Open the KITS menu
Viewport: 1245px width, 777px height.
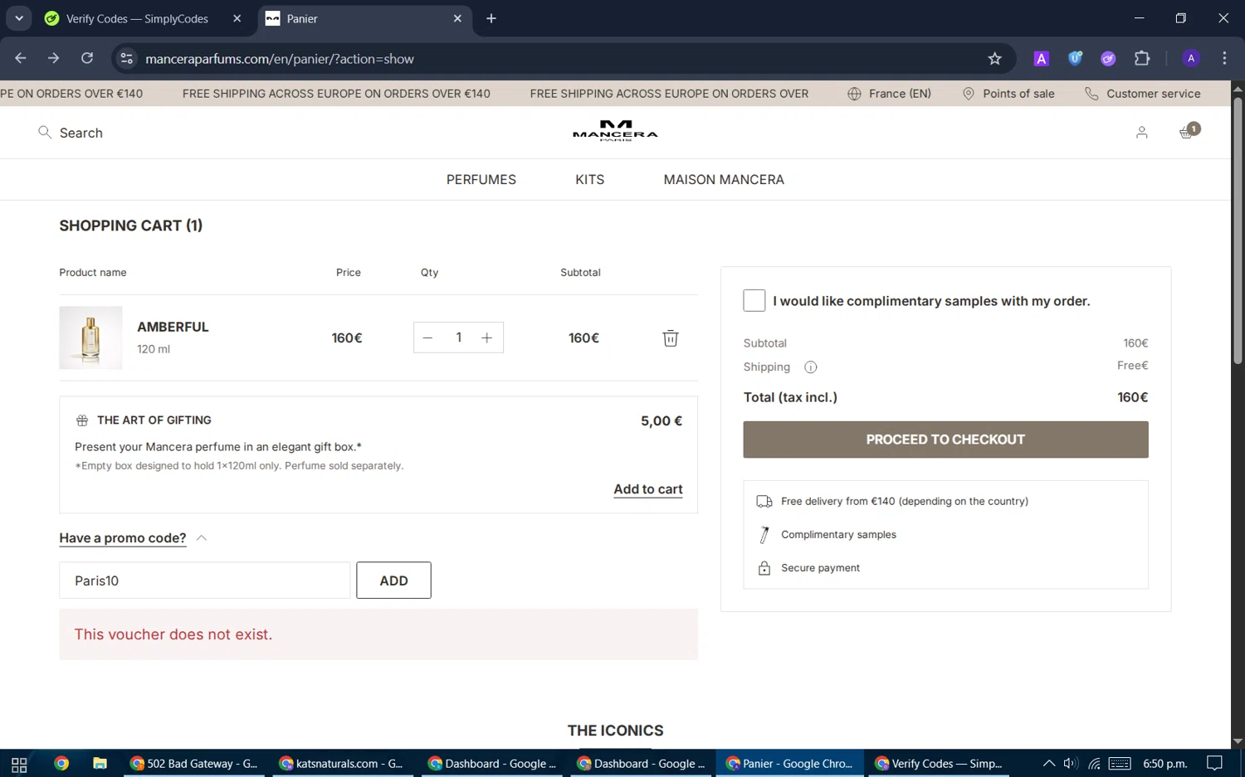[590, 179]
